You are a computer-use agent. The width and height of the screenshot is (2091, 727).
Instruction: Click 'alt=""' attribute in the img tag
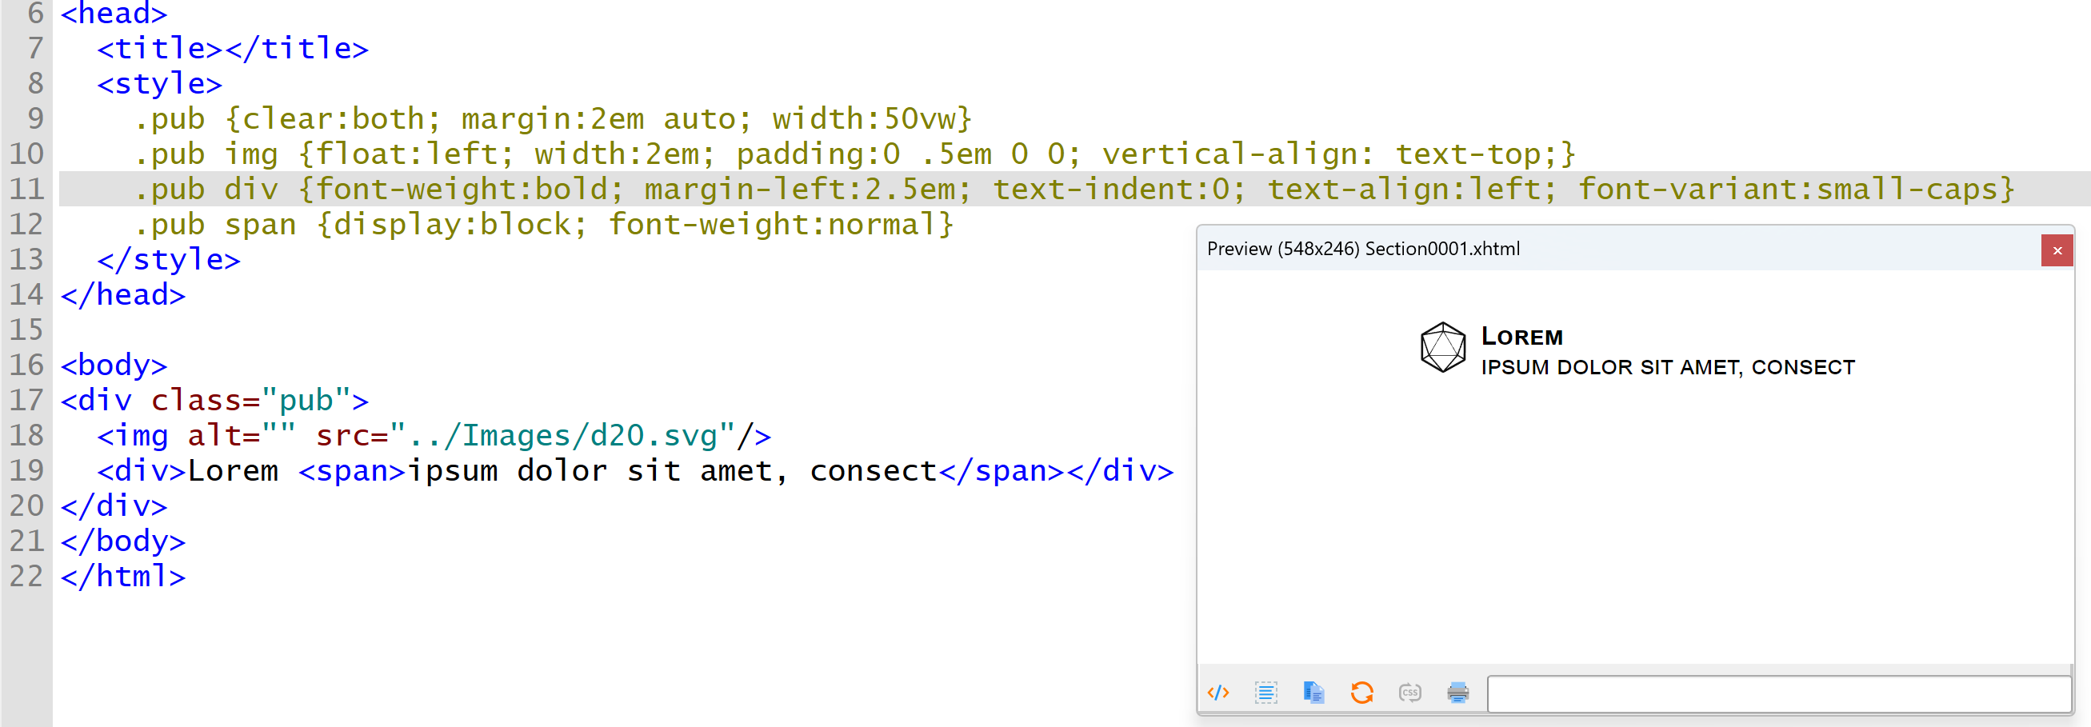(x=242, y=436)
